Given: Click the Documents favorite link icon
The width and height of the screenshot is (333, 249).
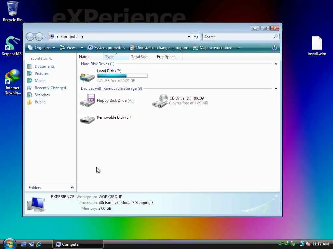Looking at the screenshot, I should 30,66.
